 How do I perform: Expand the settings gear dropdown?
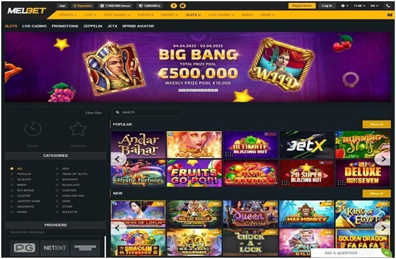pos(345,6)
